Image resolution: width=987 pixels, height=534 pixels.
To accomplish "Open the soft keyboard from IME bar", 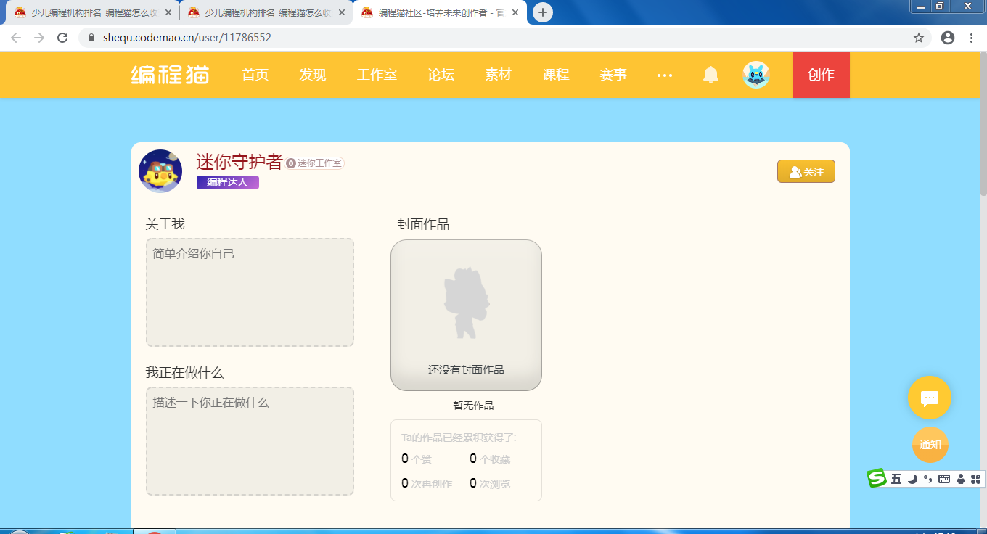I will pyautogui.click(x=944, y=479).
